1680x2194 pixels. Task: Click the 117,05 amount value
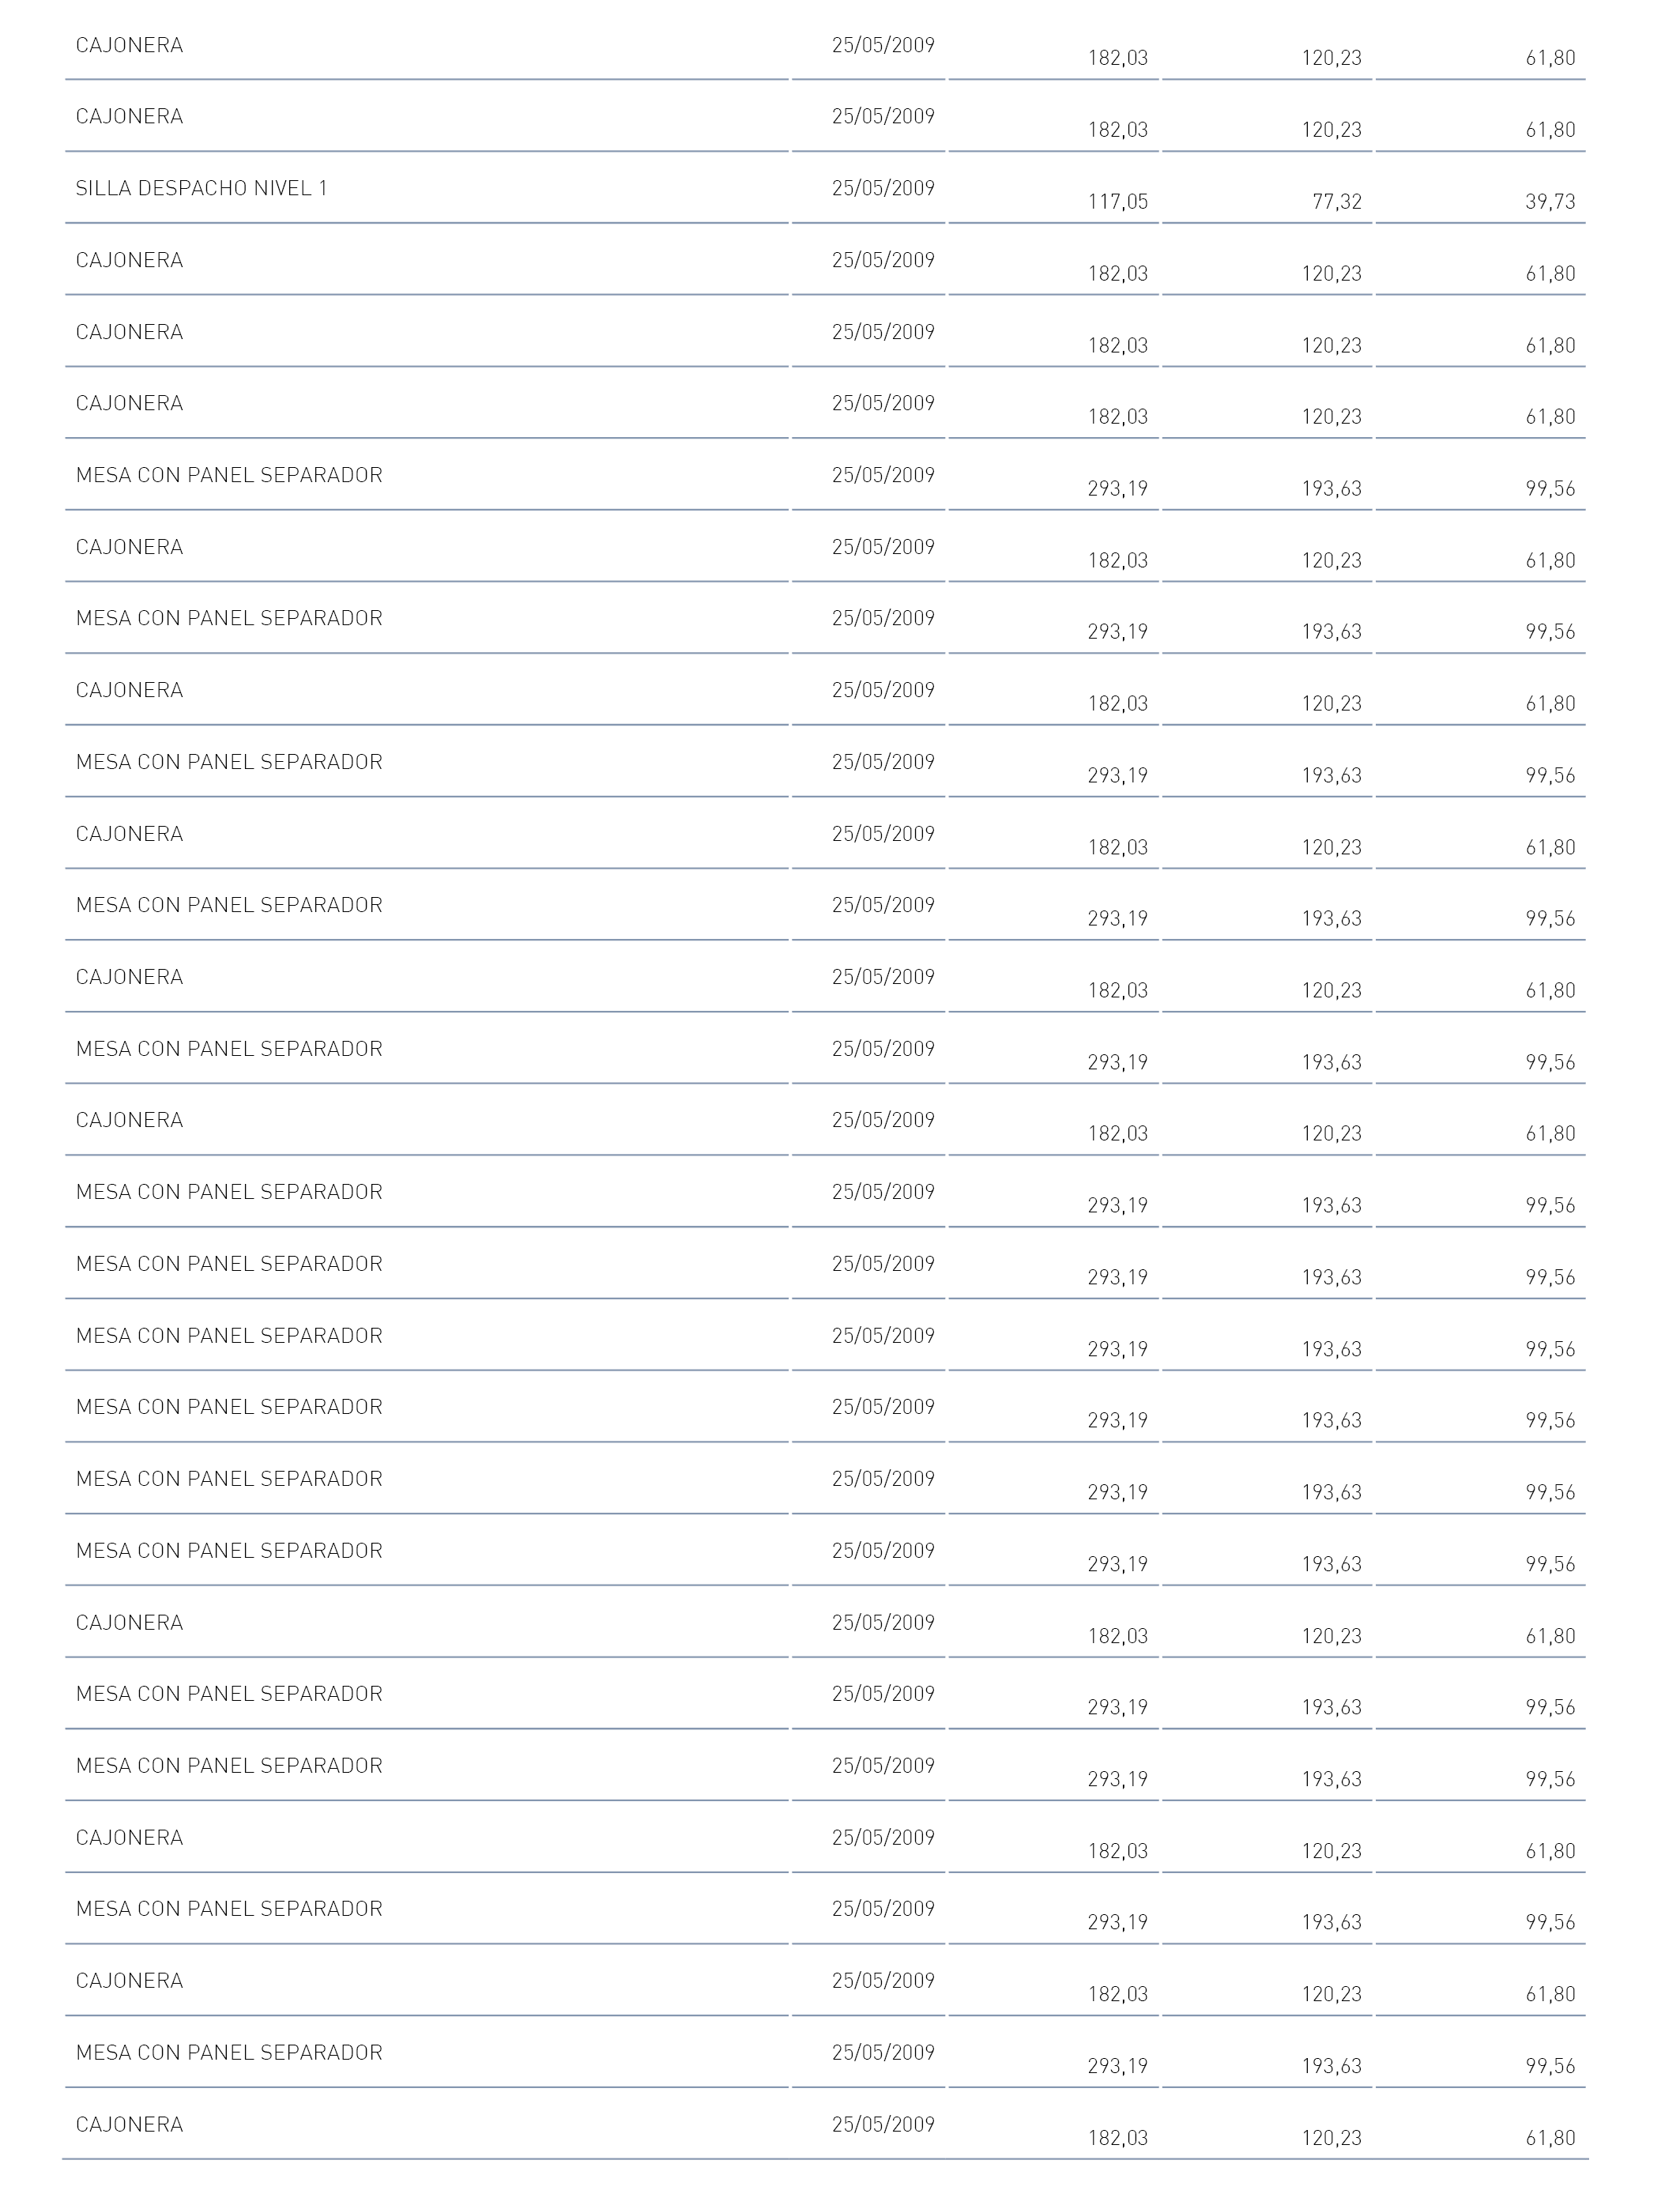tap(1118, 202)
